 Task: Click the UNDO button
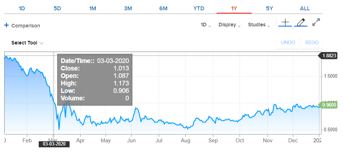click(288, 43)
